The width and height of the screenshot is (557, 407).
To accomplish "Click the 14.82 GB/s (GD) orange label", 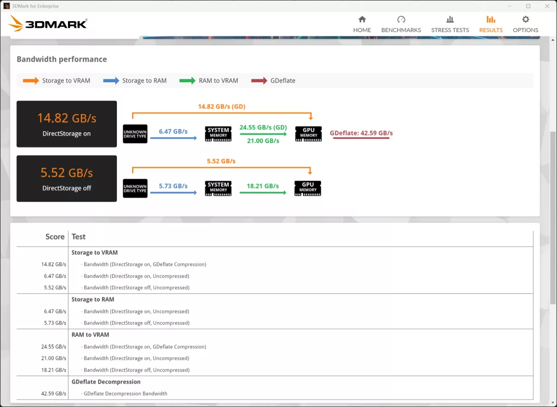I will pos(222,106).
